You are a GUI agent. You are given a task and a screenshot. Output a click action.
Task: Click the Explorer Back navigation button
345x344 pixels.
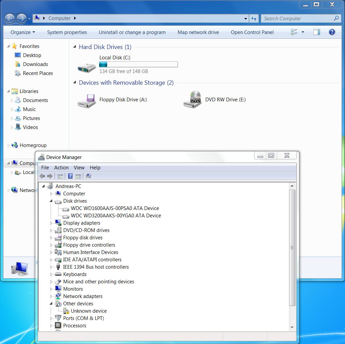(10, 19)
